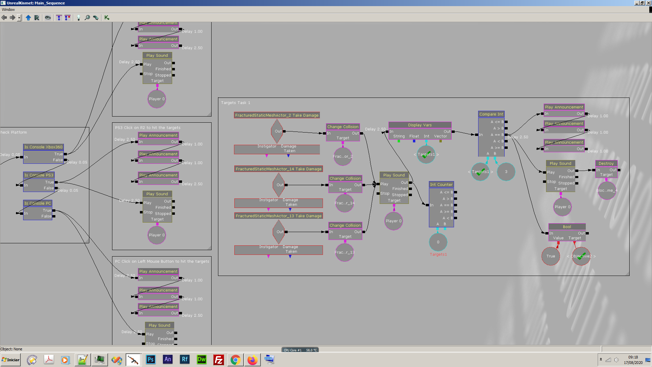Viewport: 652px width, 367px height.
Task: Open Firefox from the taskbar
Action: point(252,360)
